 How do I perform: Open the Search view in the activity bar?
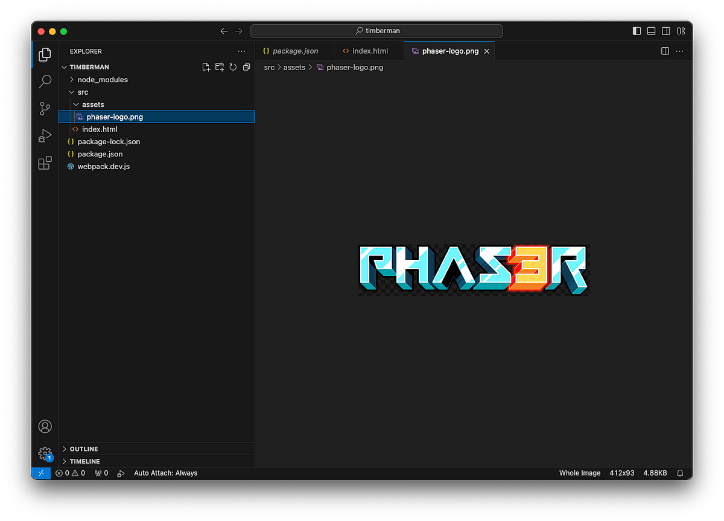click(45, 81)
